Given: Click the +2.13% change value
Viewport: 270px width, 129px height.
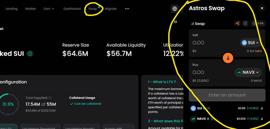Looking at the screenshot, I should point(253,119).
